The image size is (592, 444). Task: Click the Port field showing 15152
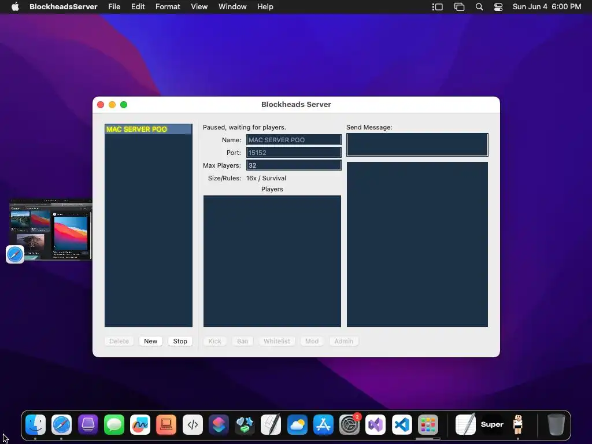pyautogui.click(x=294, y=153)
